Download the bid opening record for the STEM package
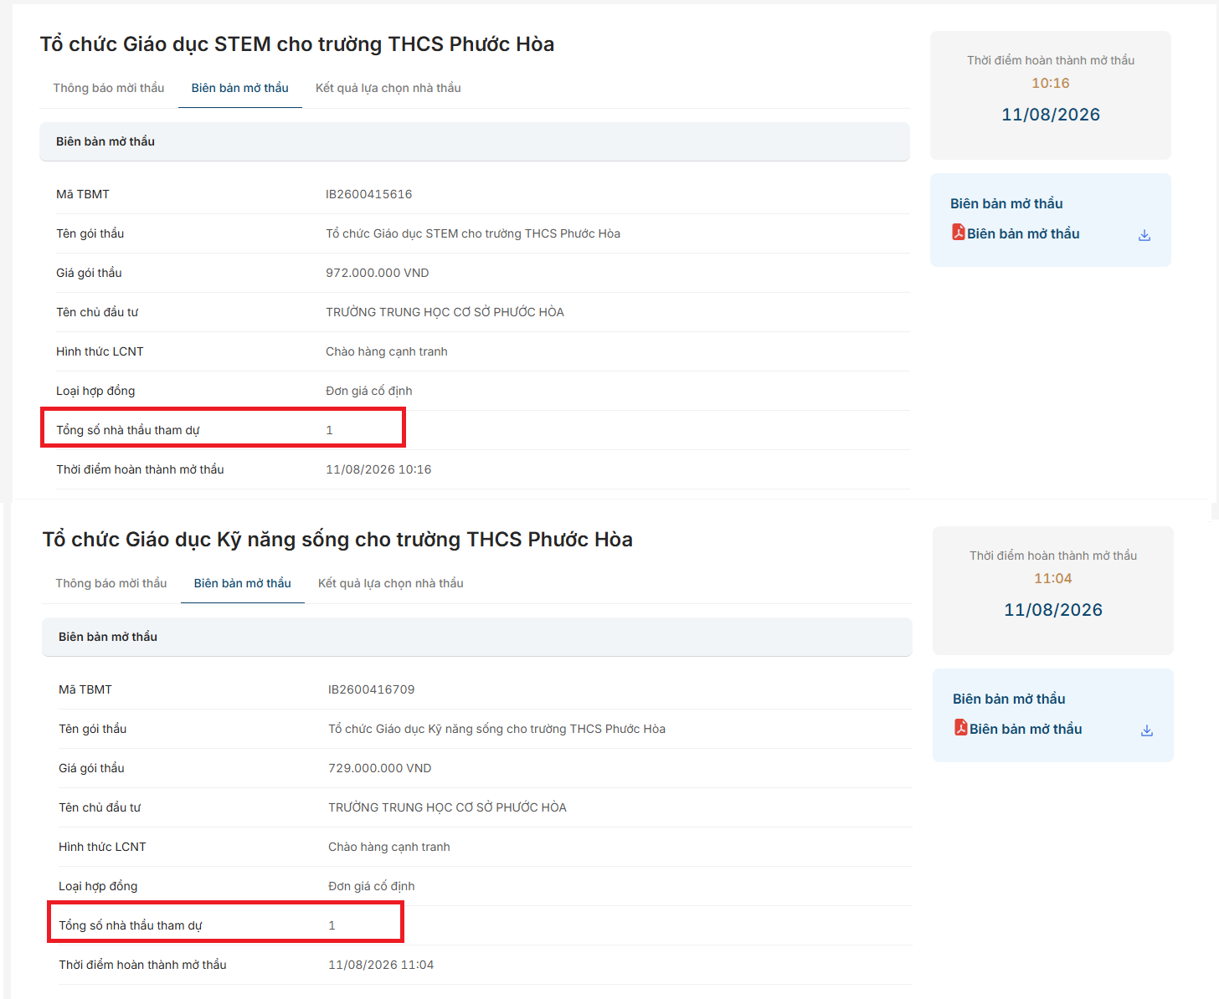The image size is (1219, 999). pyautogui.click(x=1144, y=235)
